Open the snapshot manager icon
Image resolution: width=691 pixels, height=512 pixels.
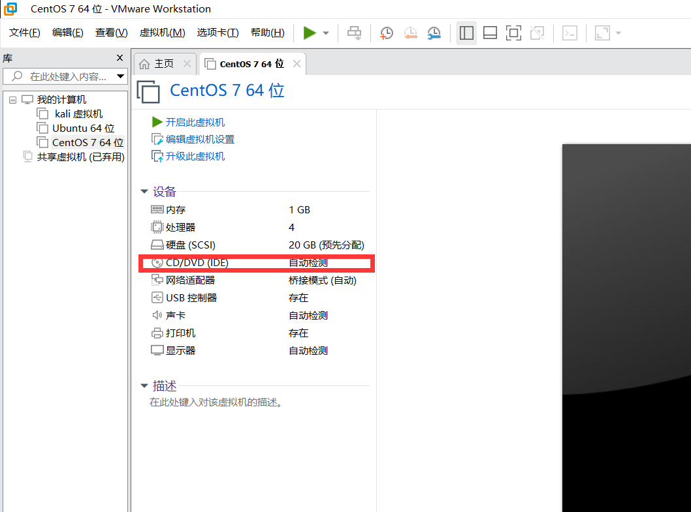tap(434, 33)
